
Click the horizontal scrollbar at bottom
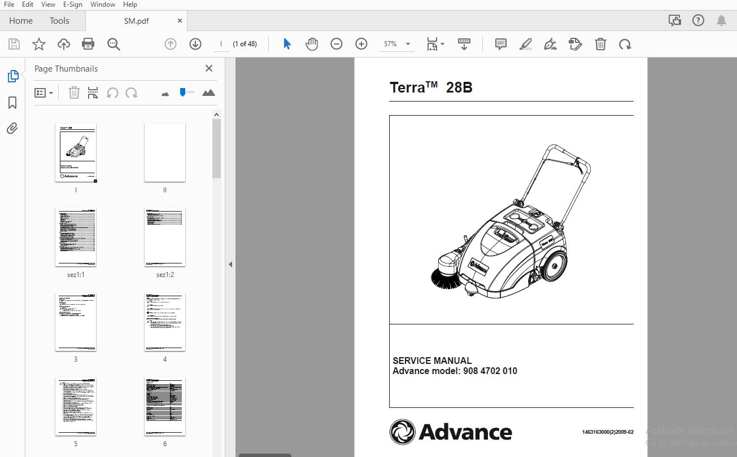click(x=265, y=455)
